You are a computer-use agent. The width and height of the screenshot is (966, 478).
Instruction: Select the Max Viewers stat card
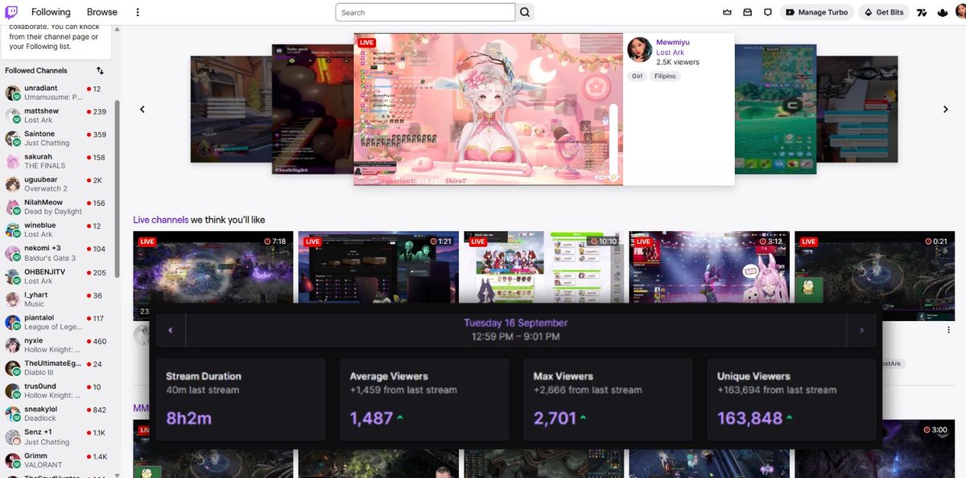point(608,400)
